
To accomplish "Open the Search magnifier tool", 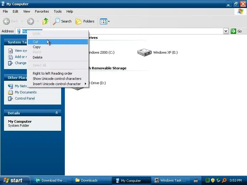I will 62,21.
